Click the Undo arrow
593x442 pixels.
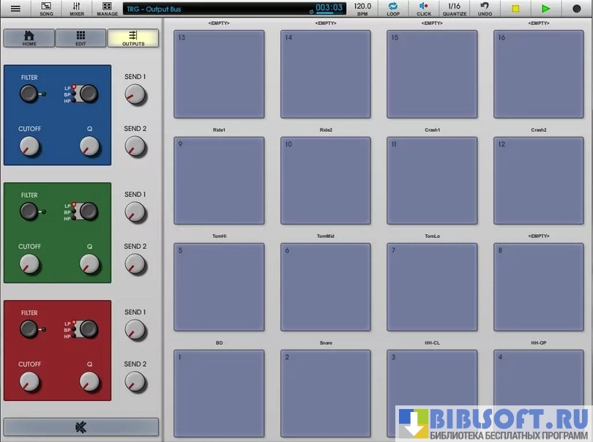pos(485,9)
